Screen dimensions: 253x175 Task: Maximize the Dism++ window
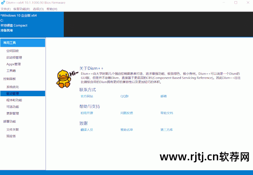coord(236,3)
